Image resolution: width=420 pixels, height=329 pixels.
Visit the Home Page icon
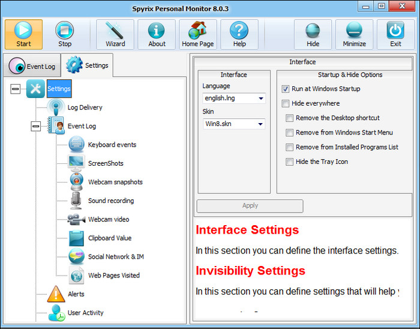point(197,30)
